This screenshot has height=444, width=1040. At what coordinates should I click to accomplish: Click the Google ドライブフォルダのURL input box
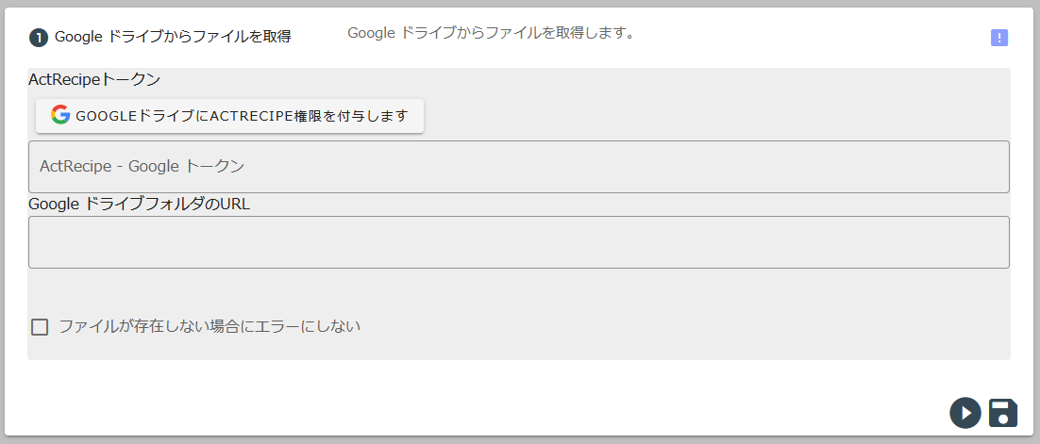point(519,242)
